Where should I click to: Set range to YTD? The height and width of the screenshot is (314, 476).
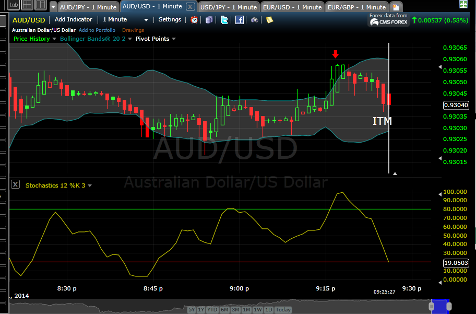[x=212, y=309]
